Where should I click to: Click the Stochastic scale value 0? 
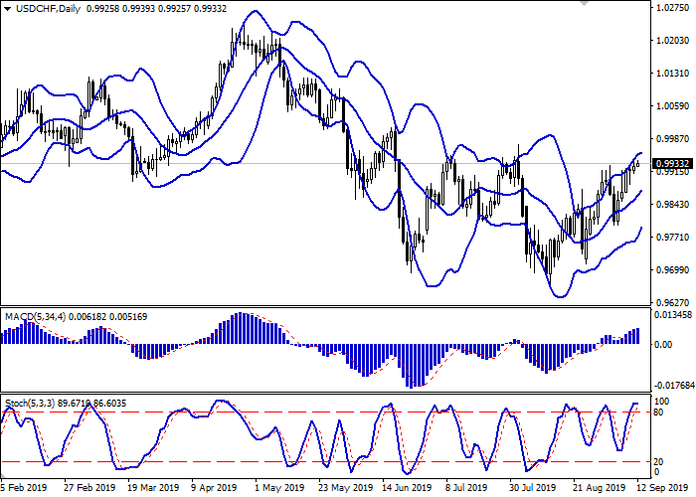click(x=657, y=472)
